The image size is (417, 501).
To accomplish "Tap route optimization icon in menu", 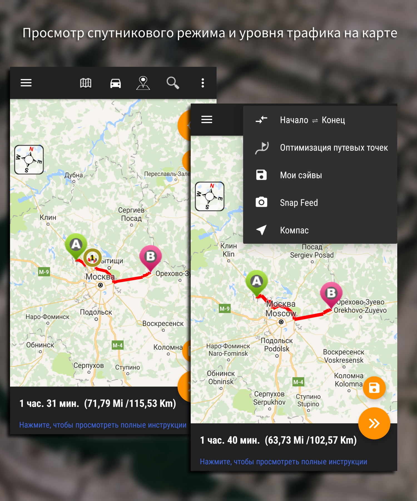I will pyautogui.click(x=262, y=148).
